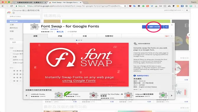Screen dimensions: 198x112
Task: Go back using the browser back arrow
Action: tap(3, 6)
